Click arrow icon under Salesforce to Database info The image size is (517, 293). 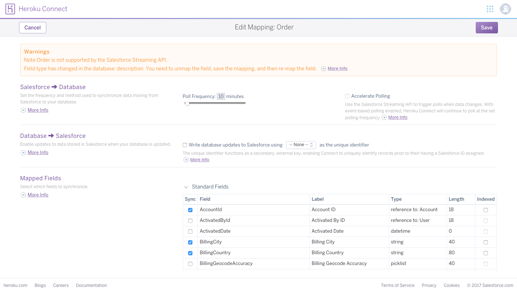23,110
